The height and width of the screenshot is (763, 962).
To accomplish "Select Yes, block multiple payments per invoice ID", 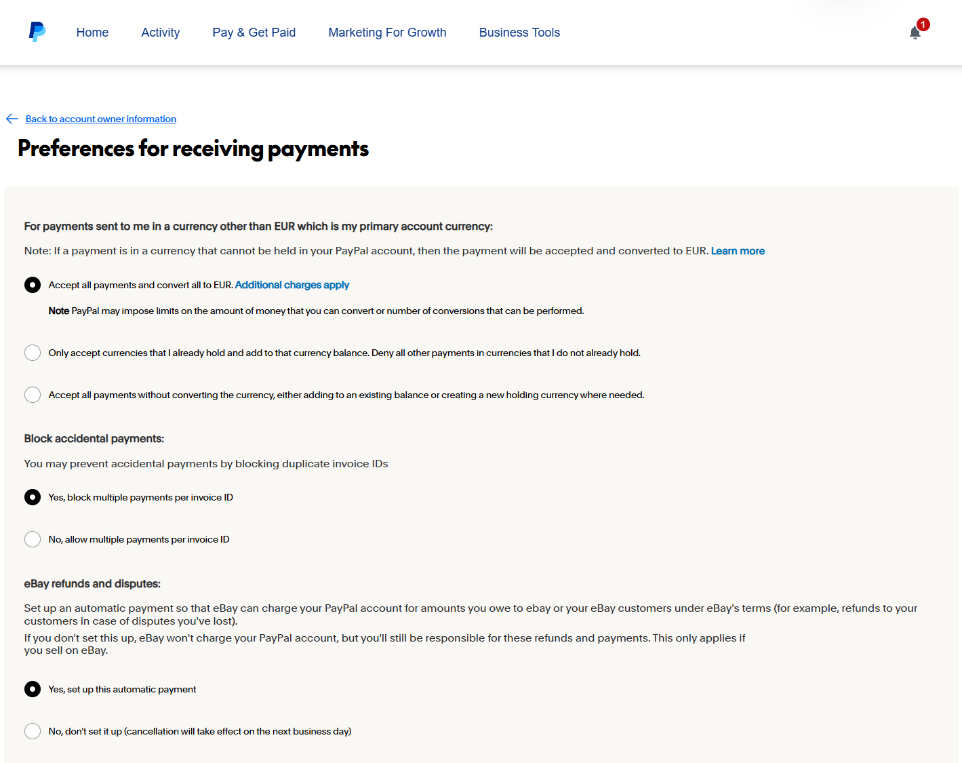I will tap(33, 497).
